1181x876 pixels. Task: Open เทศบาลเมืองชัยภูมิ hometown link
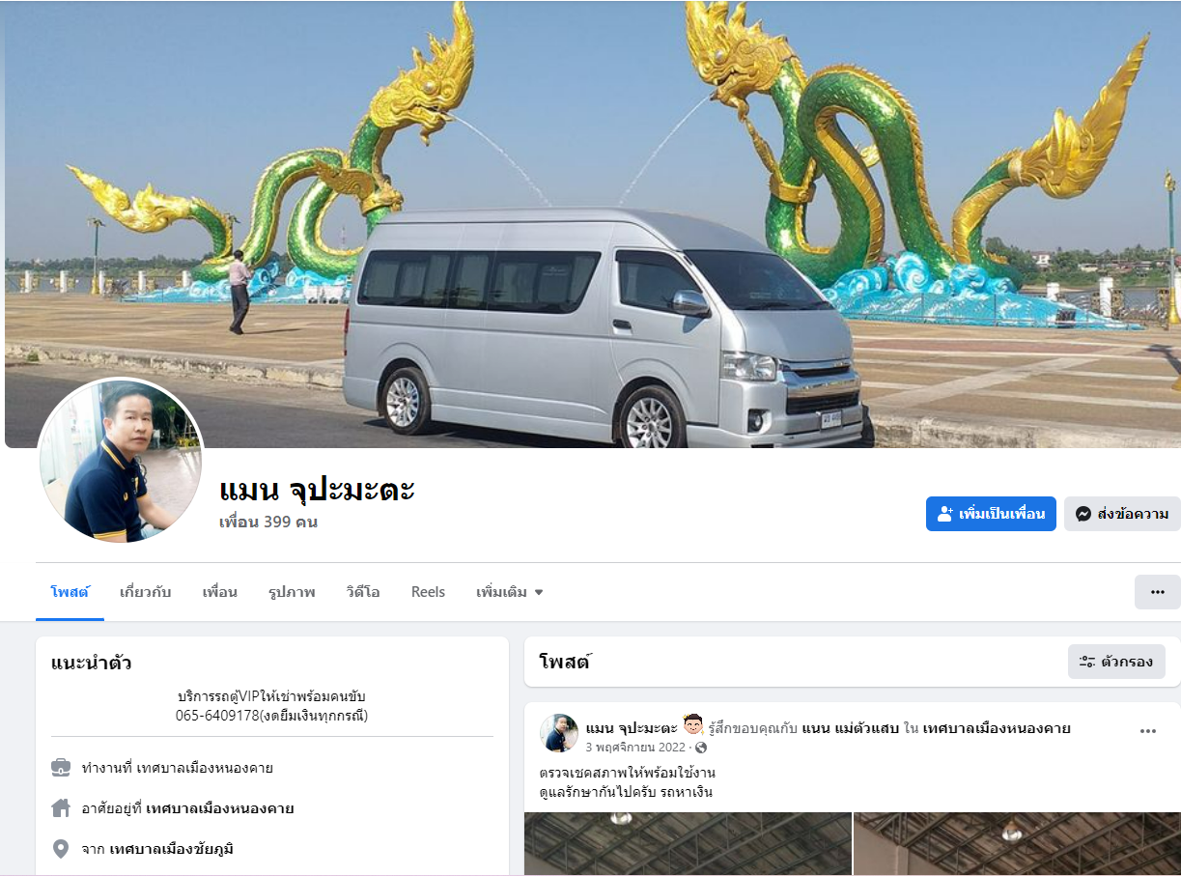172,849
